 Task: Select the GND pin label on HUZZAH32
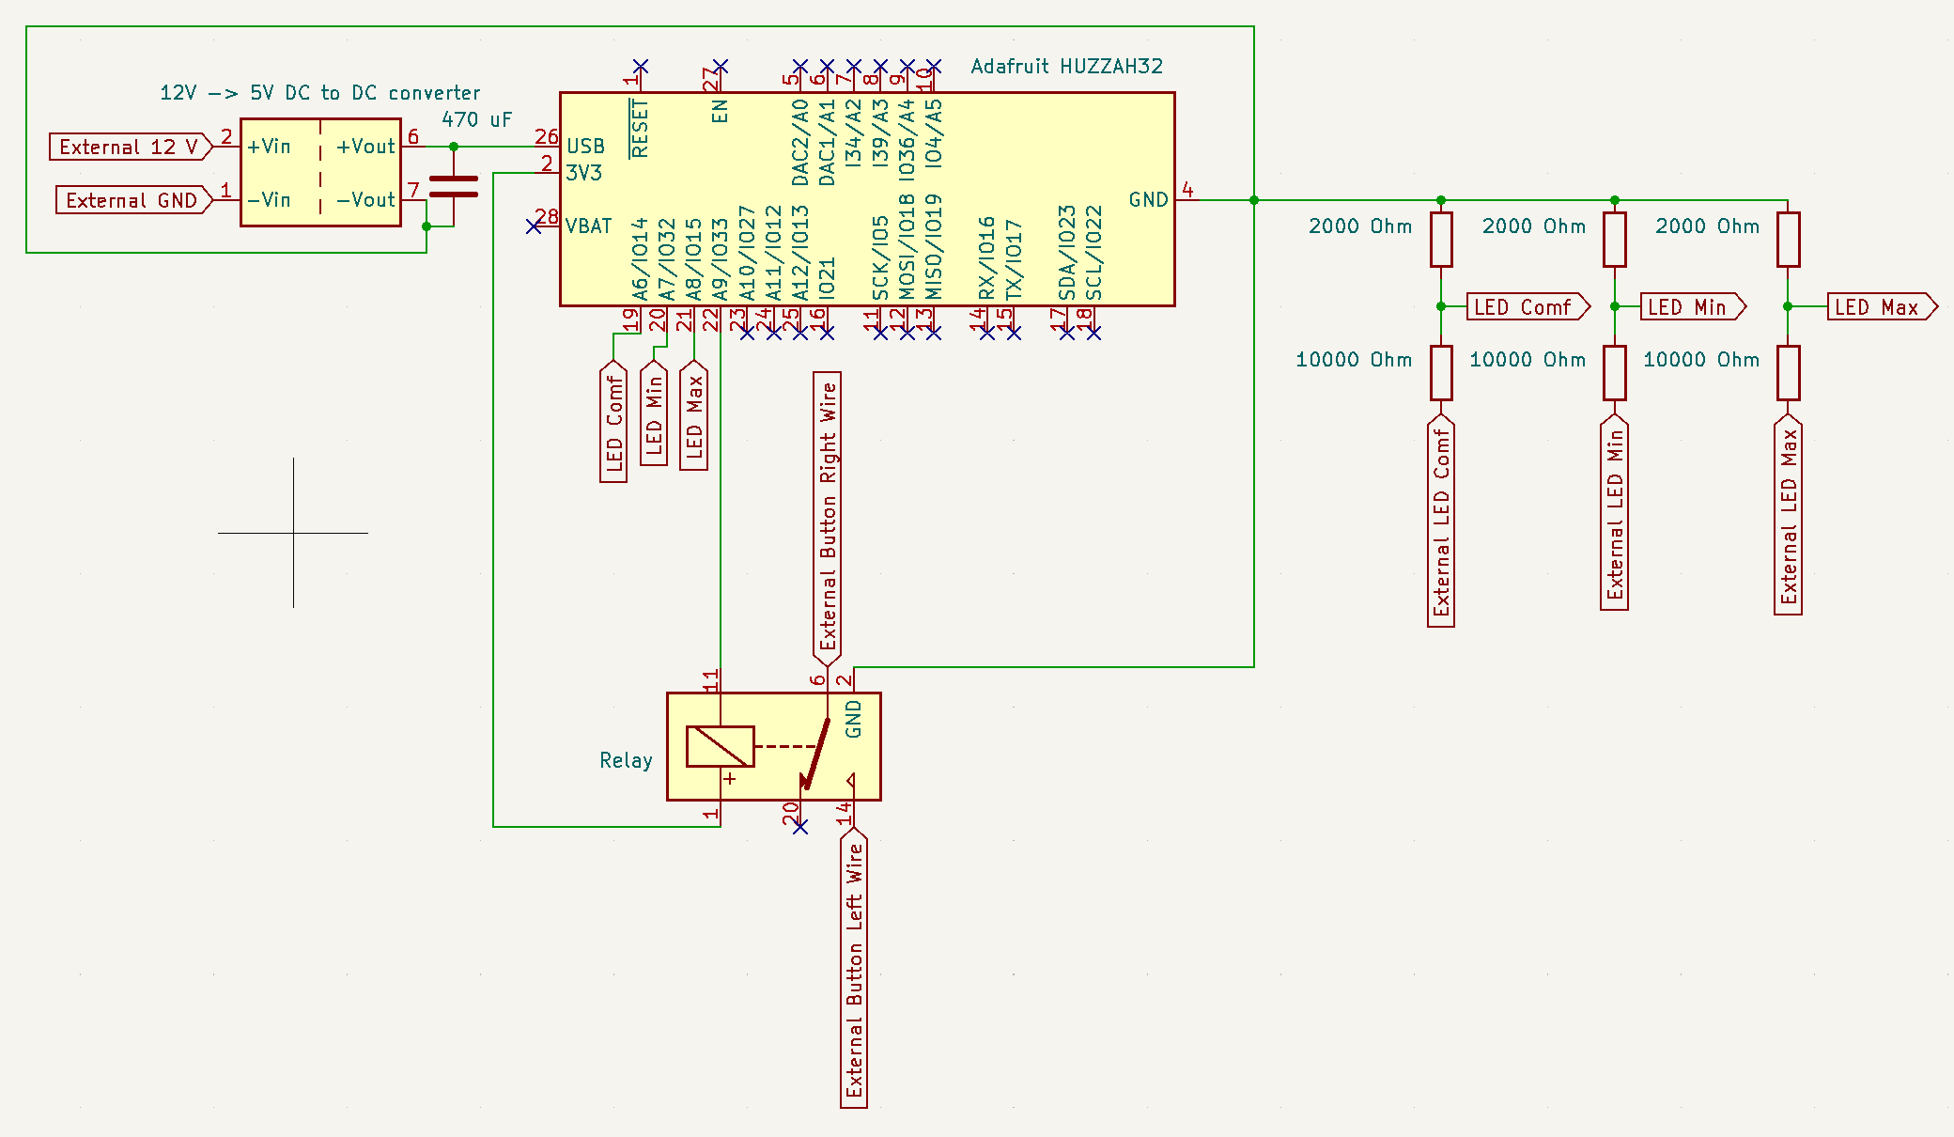coord(1148,200)
